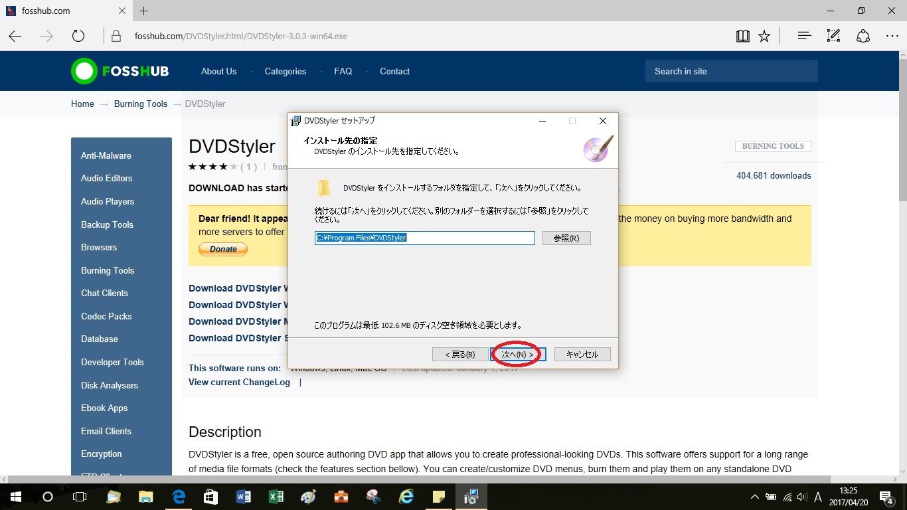Open Word from the taskbar
The image size is (907, 510).
(243, 496)
